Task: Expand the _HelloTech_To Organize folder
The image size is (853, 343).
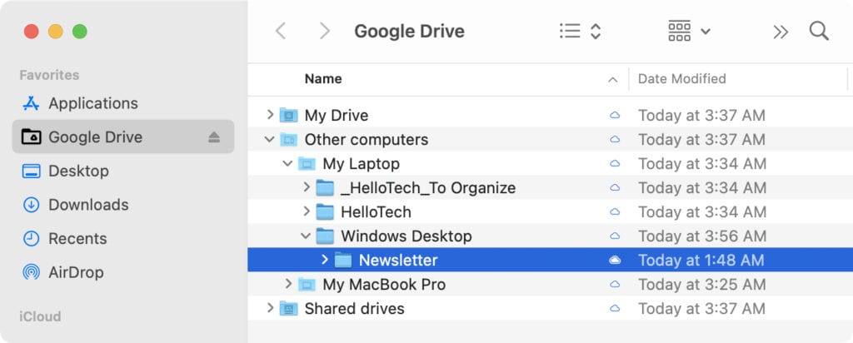Action: pos(307,187)
